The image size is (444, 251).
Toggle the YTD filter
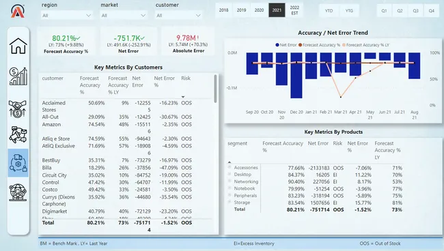click(x=329, y=11)
